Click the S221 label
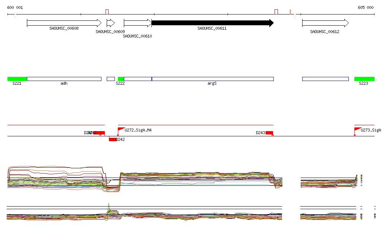This screenshot has width=382, height=227. tap(17, 84)
